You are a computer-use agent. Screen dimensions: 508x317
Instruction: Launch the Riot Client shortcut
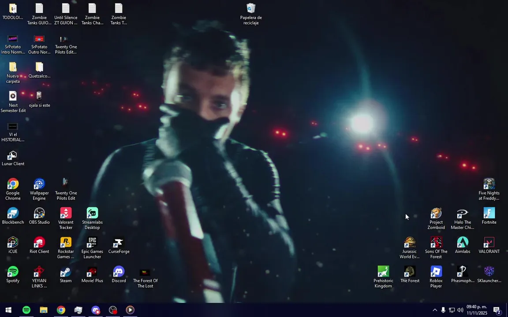tap(39, 245)
